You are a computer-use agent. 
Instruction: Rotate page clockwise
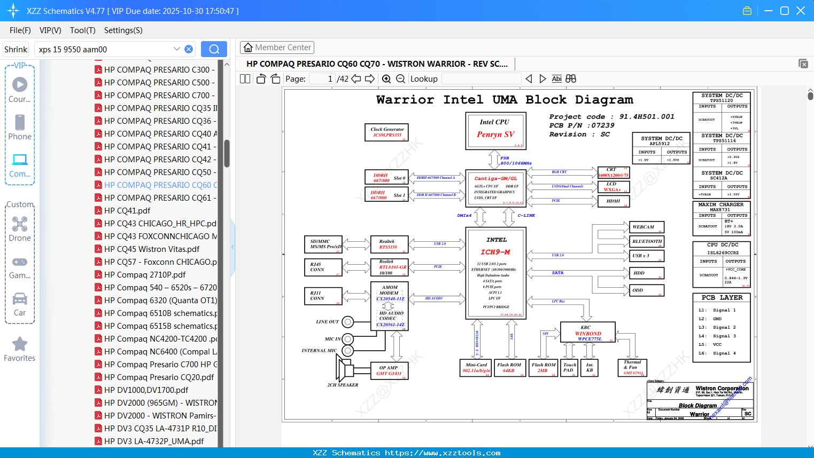point(275,78)
